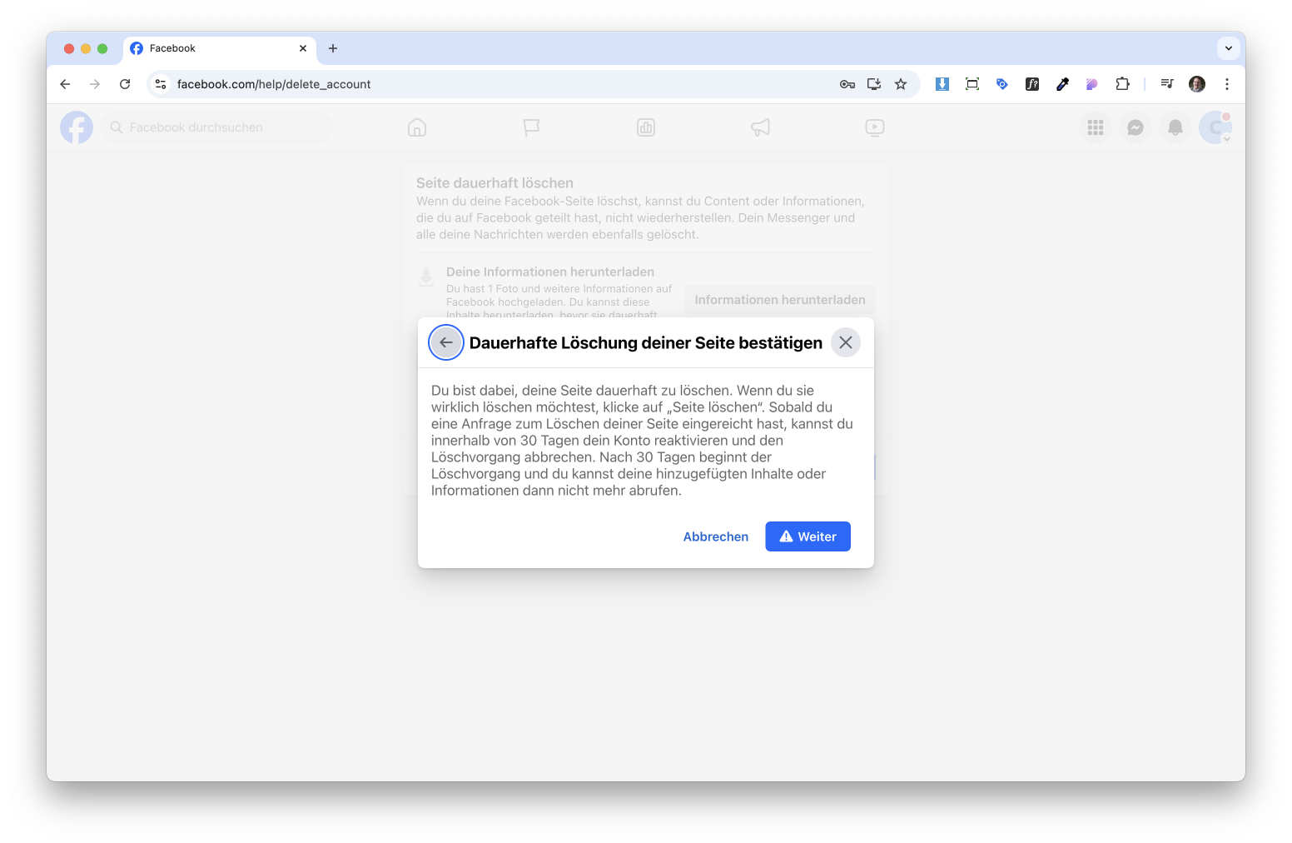Screen dimensions: 1292x843
Task: Open the Facebook home feed icon
Action: [417, 127]
